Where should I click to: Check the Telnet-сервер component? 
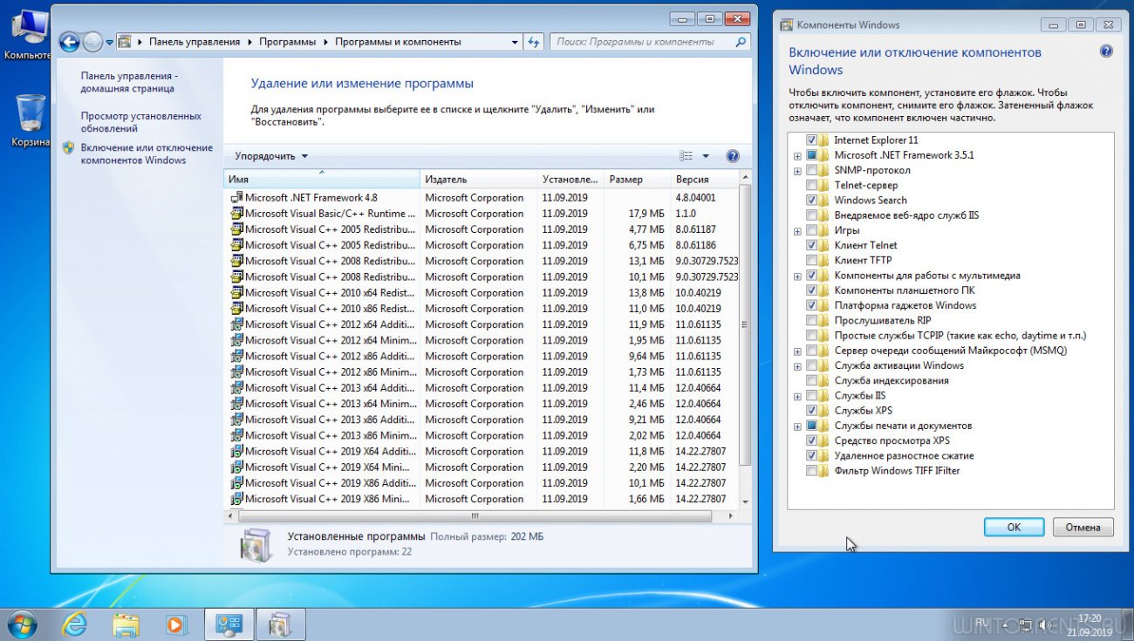point(812,185)
